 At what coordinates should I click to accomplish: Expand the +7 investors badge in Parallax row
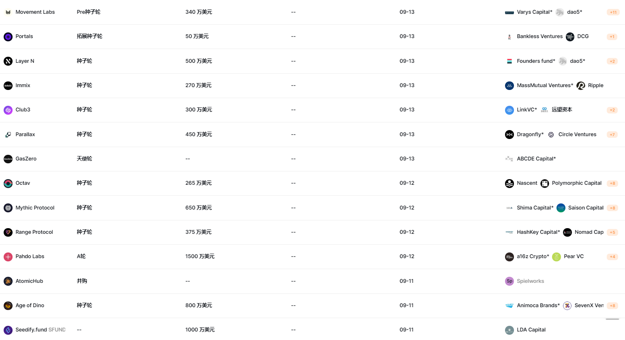click(x=612, y=135)
